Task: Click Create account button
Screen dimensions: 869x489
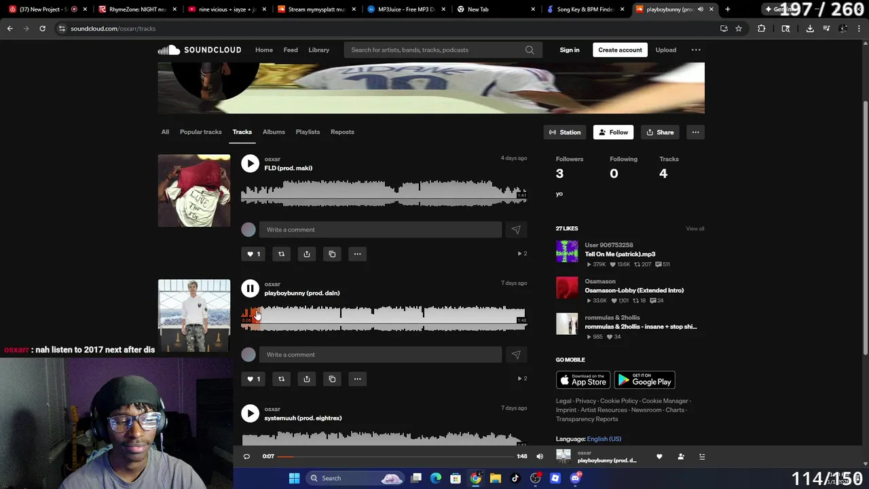Action: click(x=620, y=50)
